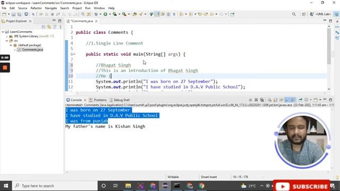340x191 pixels.
Task: Open the New file dropdown arrow
Action: tap(8, 14)
